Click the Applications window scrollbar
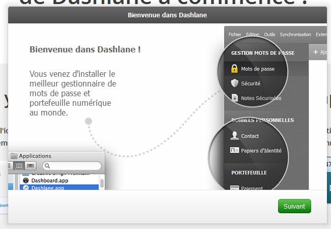This screenshot has width=331, height=229. pos(102,182)
